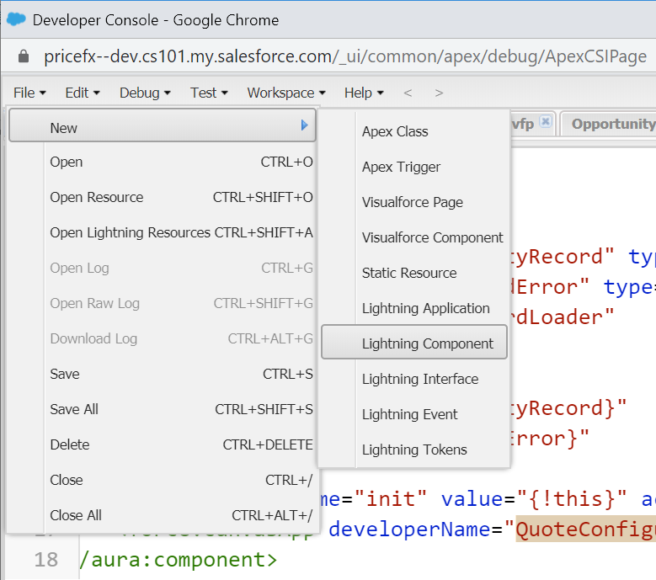Pick Static Resource from submenu
This screenshot has width=656, height=580.
click(409, 273)
